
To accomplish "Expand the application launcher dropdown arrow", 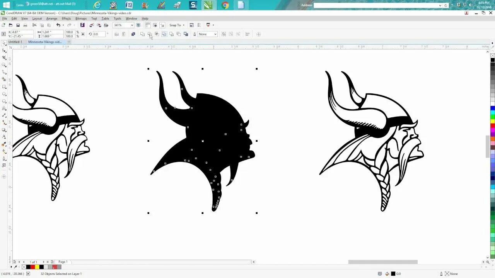I will 213,25.
